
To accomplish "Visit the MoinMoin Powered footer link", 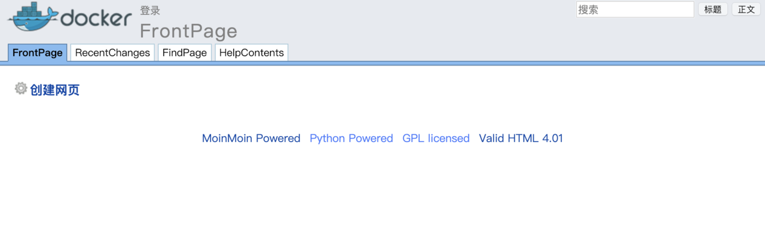I will pyautogui.click(x=251, y=138).
